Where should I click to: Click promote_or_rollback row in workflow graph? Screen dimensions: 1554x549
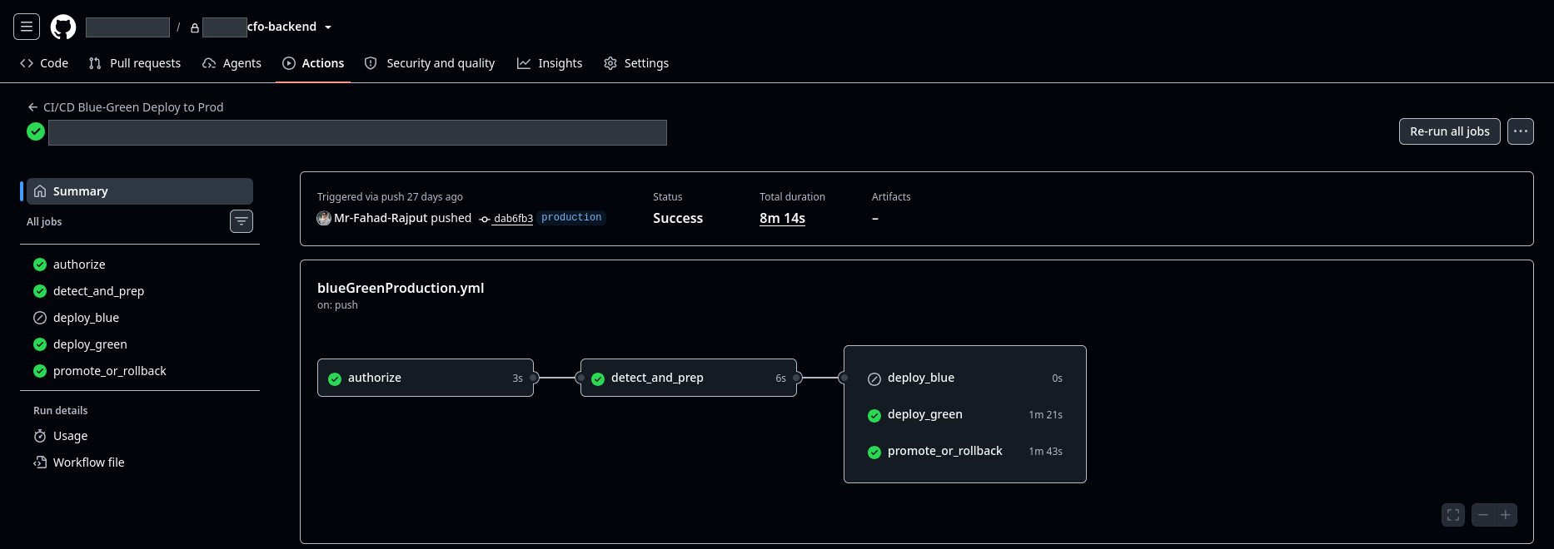pyautogui.click(x=965, y=451)
